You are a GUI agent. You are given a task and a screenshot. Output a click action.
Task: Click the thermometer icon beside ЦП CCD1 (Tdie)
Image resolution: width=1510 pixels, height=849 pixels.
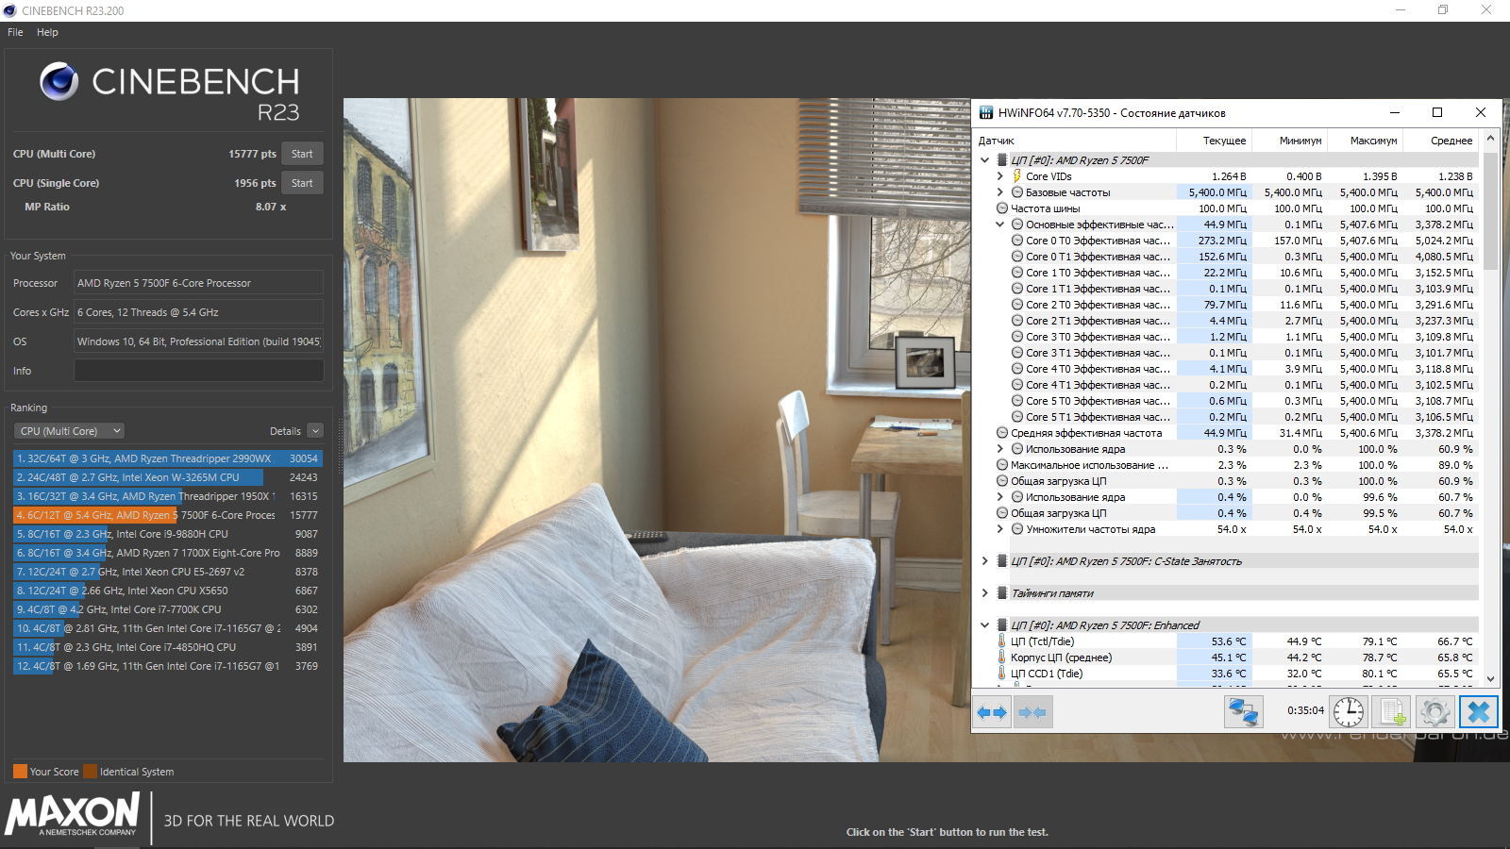pos(1002,674)
